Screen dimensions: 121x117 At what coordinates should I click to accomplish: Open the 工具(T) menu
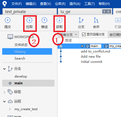point(89,4)
